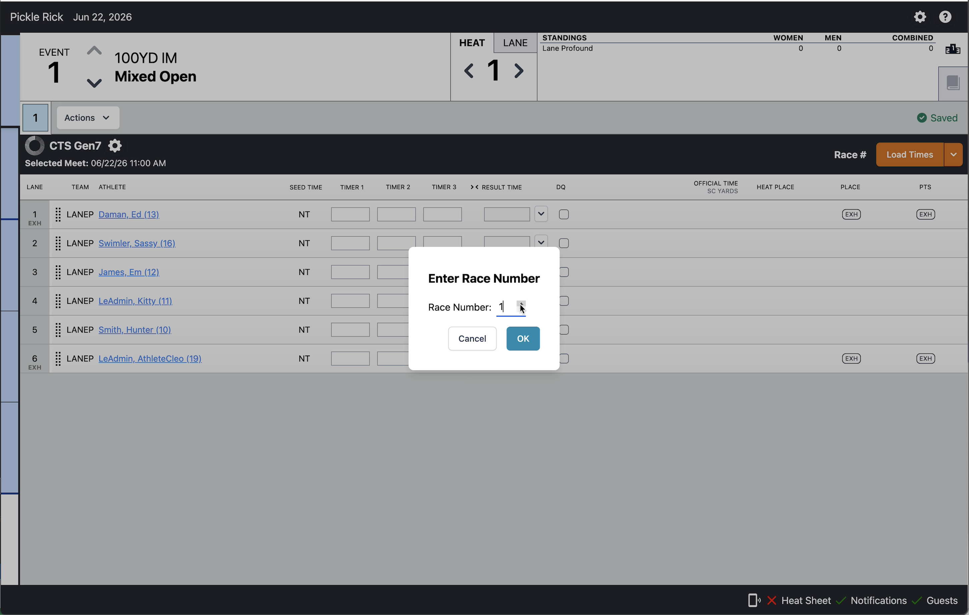Viewport: 969px width, 615px height.
Task: Click the EXH points badge for lane 6
Action: (x=926, y=358)
